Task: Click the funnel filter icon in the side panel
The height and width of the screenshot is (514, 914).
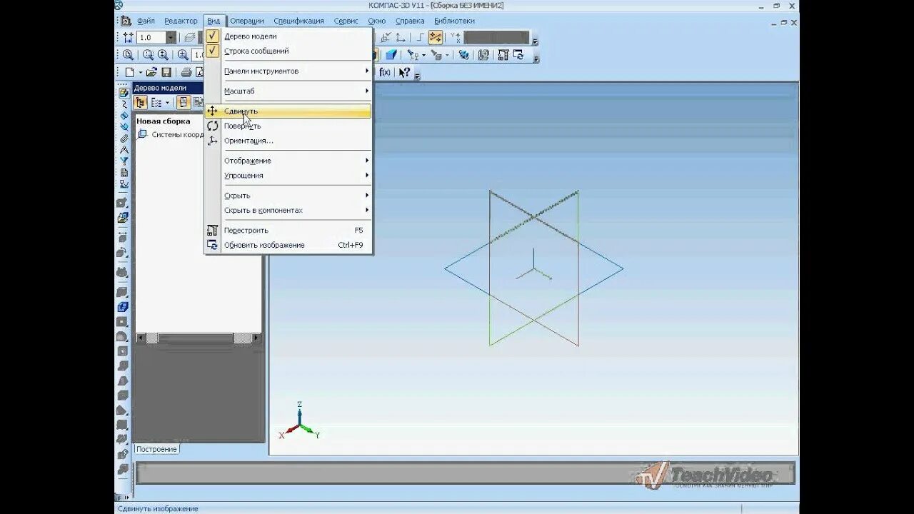Action: (x=124, y=161)
